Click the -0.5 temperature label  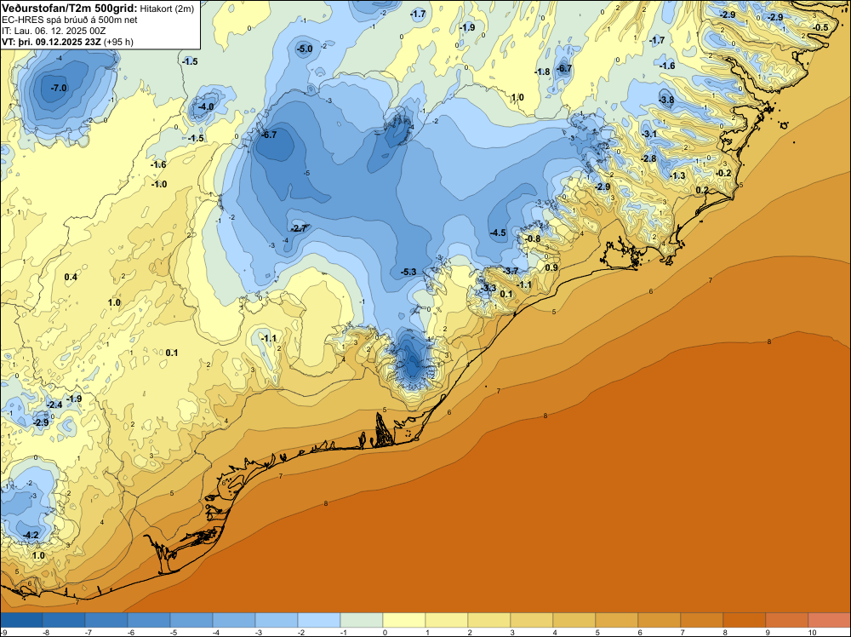click(x=820, y=28)
